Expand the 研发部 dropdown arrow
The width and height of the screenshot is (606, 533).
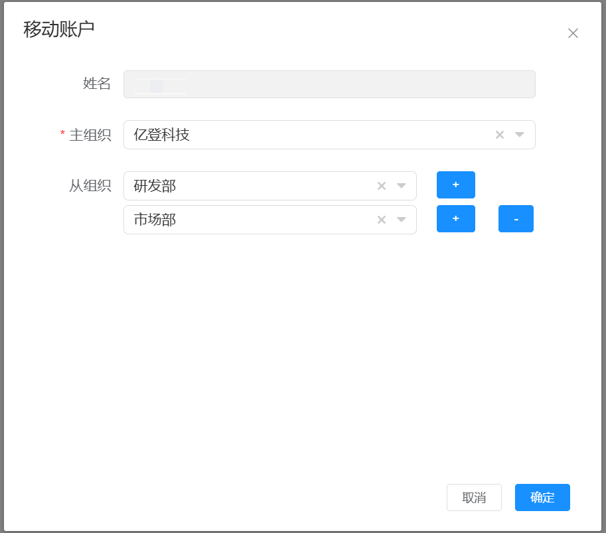click(x=402, y=186)
